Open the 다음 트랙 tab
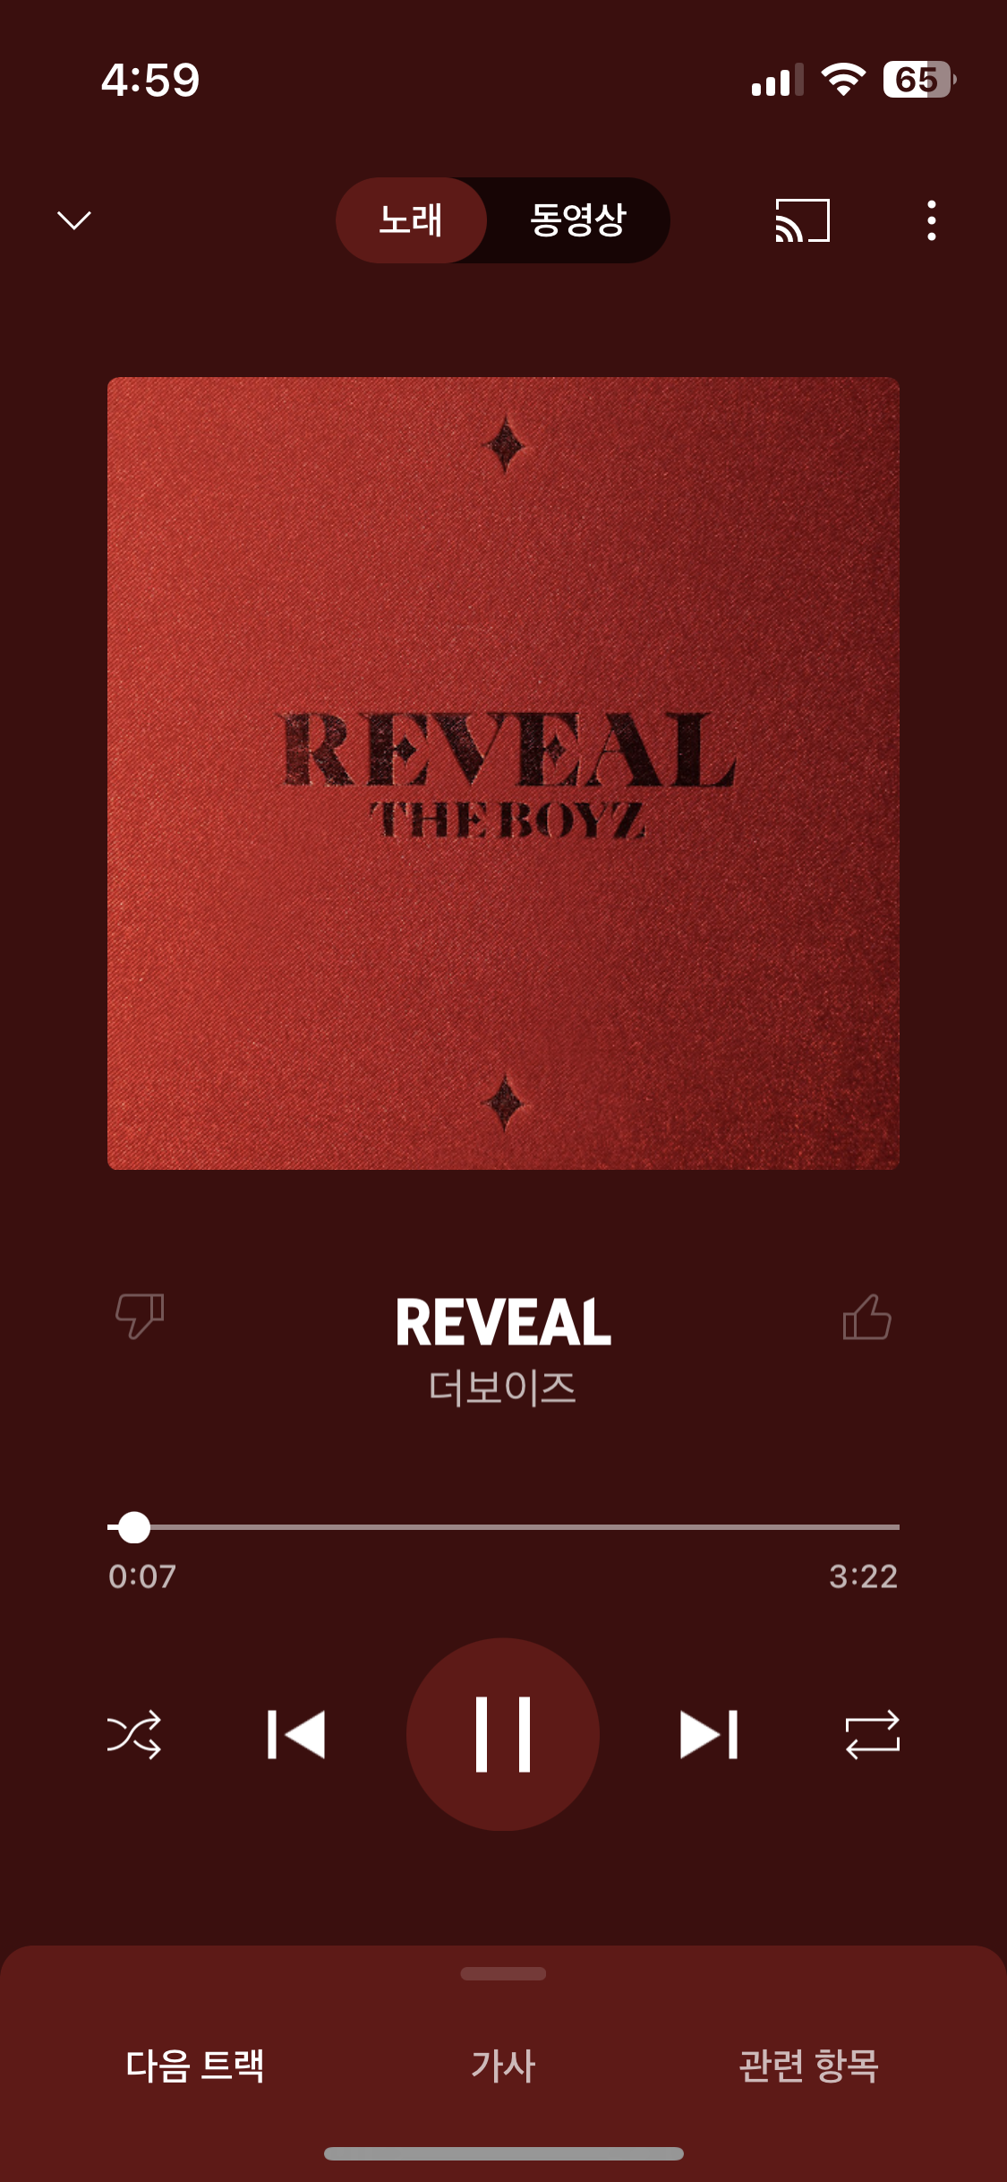The height and width of the screenshot is (2182, 1007). click(x=195, y=2066)
